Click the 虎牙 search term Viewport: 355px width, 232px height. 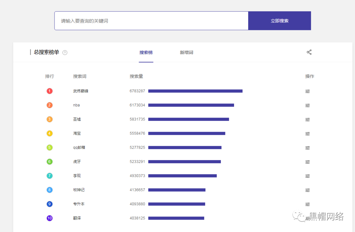(77, 162)
